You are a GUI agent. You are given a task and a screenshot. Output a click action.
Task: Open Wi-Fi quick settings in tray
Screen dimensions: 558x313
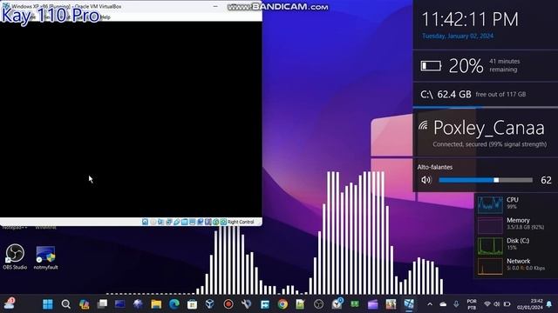487,304
